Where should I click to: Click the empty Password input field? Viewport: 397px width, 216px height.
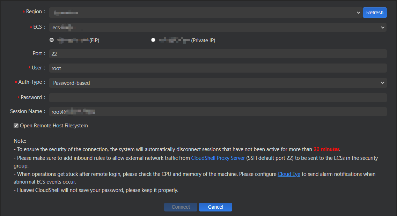218,97
